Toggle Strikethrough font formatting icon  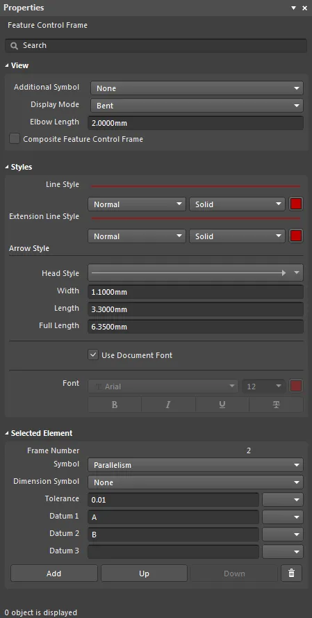point(276,405)
